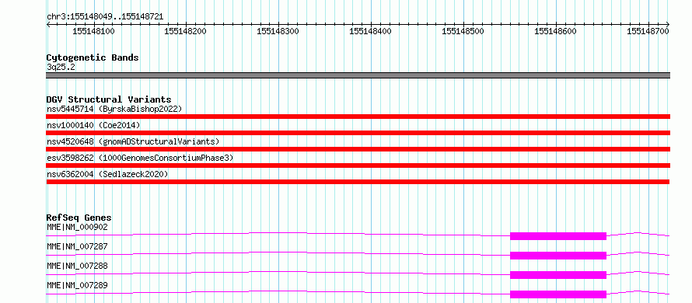
Task: Click the 155148600 ruler tick label
Action: coord(556,31)
